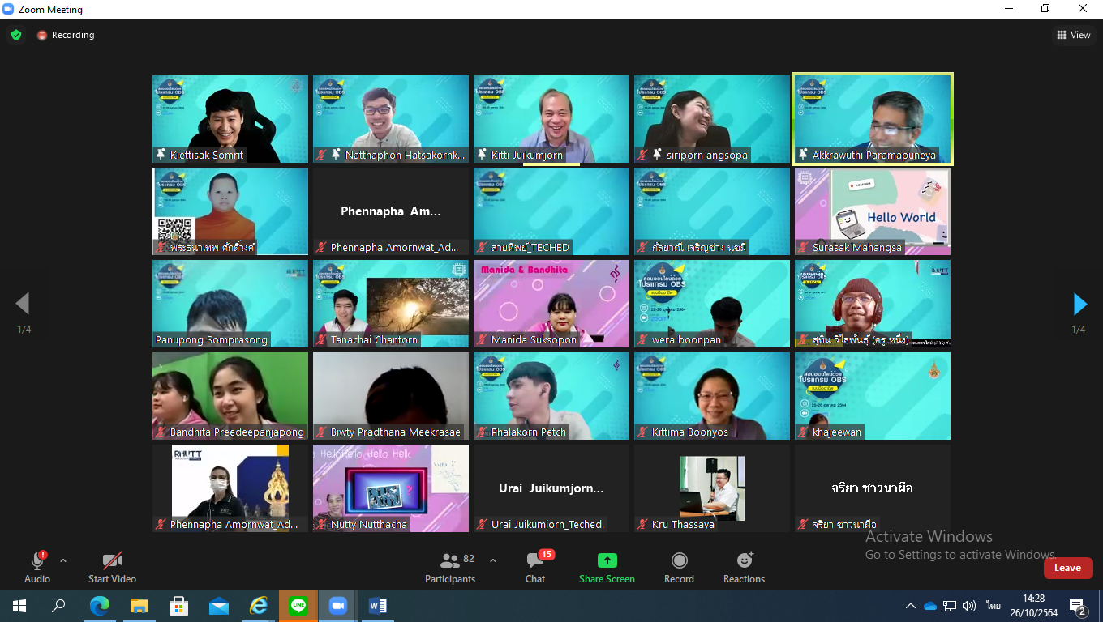Click the red Recording indicator
This screenshot has width=1103, height=622.
tap(66, 35)
